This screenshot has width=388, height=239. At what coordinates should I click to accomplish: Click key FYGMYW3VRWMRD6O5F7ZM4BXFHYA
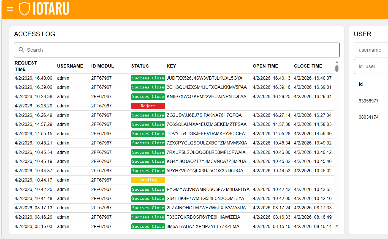[x=208, y=189]
